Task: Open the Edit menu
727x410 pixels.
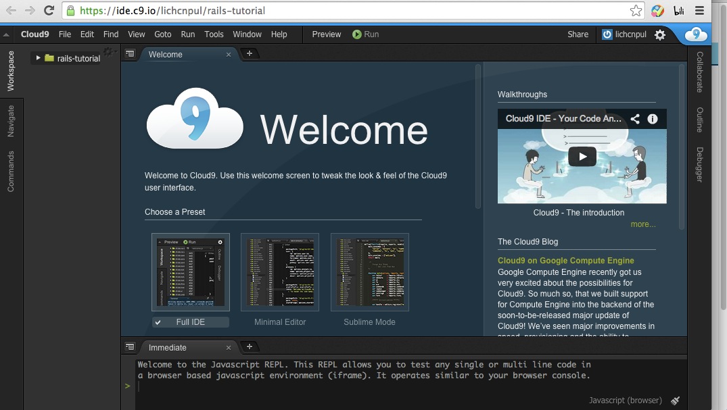Action: (x=87, y=34)
